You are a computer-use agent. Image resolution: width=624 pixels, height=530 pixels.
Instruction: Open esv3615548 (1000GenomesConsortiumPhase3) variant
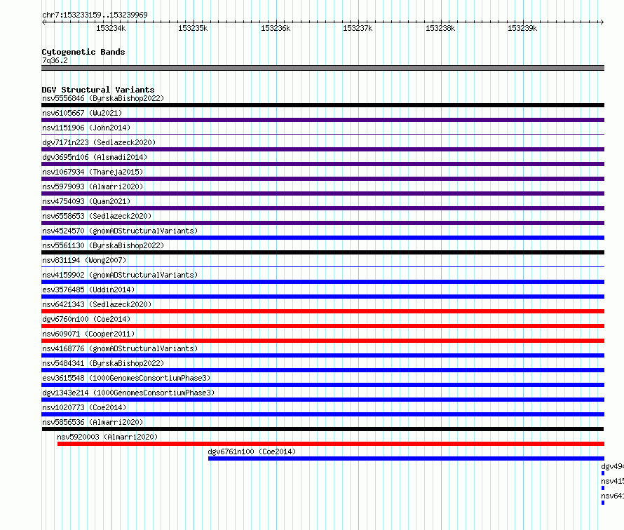click(x=126, y=378)
